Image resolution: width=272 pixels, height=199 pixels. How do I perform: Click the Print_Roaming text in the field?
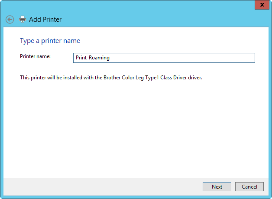[92, 58]
